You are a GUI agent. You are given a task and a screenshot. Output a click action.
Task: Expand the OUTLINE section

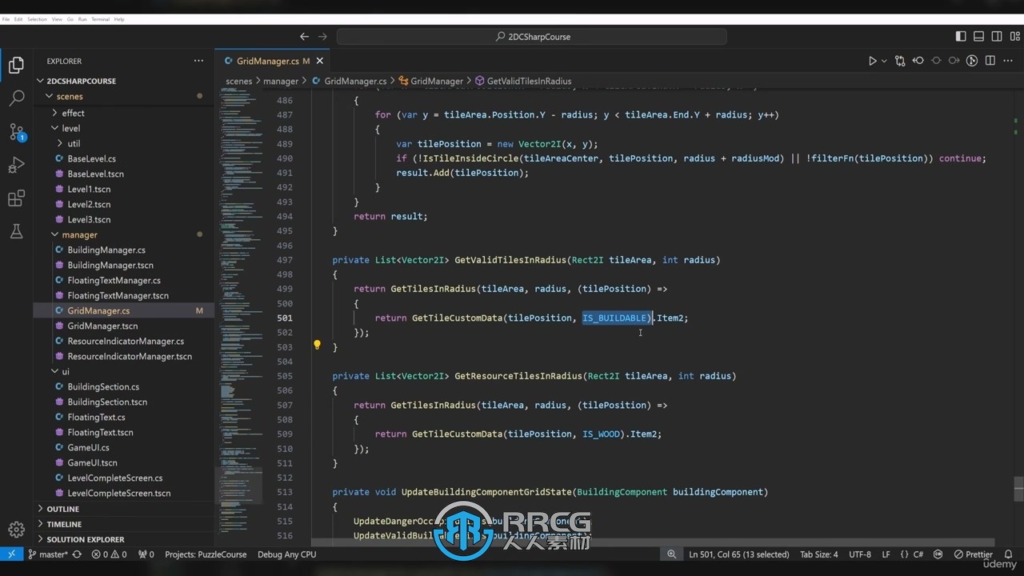coord(124,509)
